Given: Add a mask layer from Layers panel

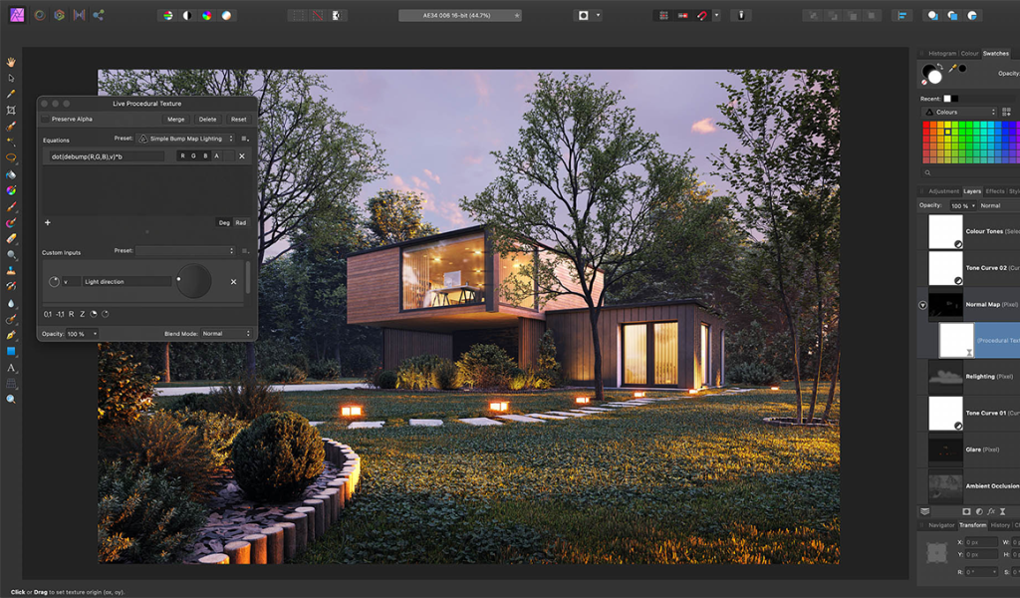Looking at the screenshot, I should tap(966, 511).
